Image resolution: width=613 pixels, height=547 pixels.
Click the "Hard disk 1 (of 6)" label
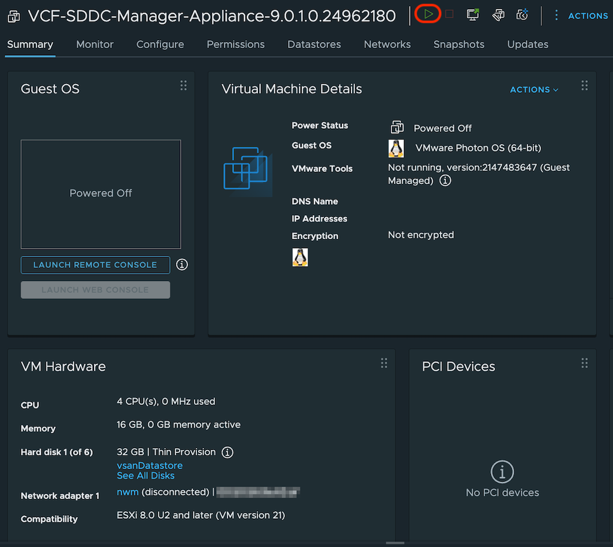pos(57,452)
